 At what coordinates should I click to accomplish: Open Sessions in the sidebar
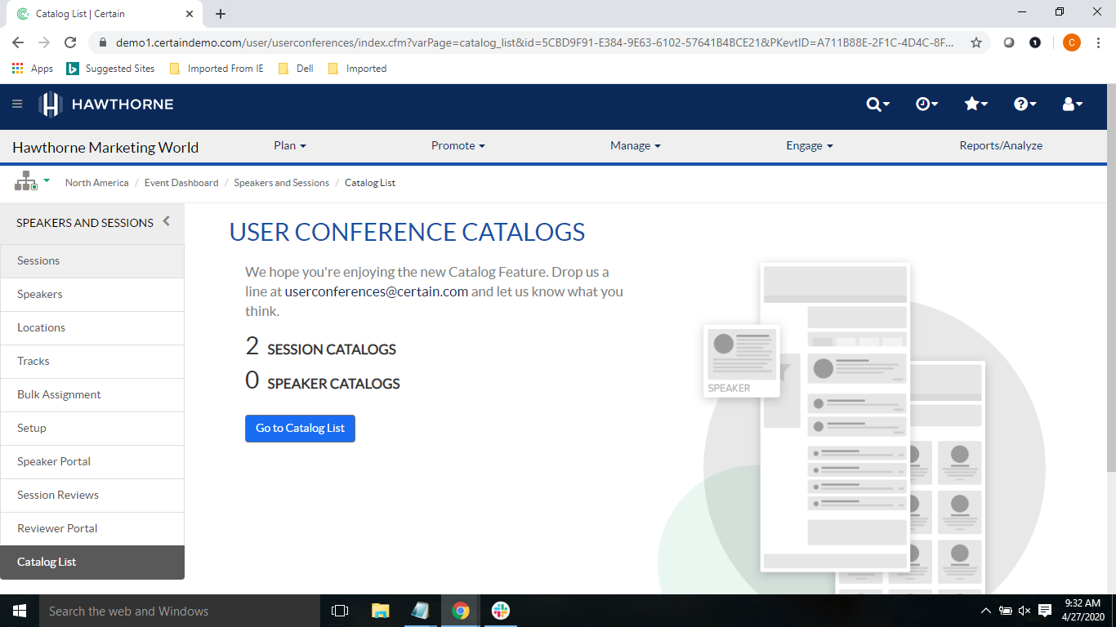pyautogui.click(x=92, y=260)
